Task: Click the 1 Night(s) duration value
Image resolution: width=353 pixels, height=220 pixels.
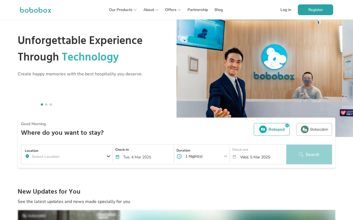Action: coord(194,156)
